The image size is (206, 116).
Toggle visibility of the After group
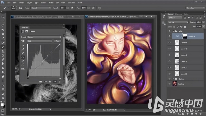pos(170,31)
